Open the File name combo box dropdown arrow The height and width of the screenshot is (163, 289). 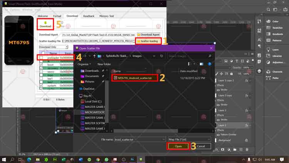(x=163, y=139)
